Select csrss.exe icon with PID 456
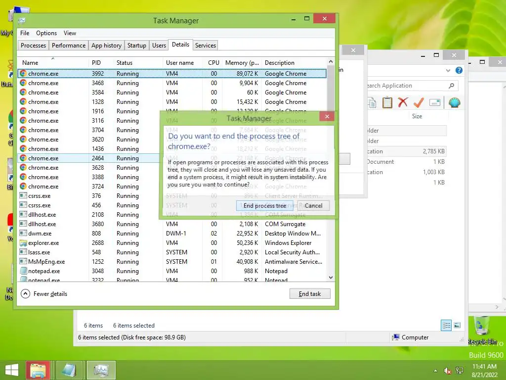 coord(23,205)
